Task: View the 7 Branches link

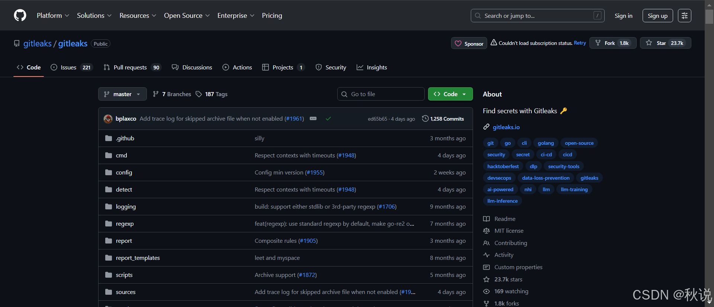Action: (x=172, y=94)
